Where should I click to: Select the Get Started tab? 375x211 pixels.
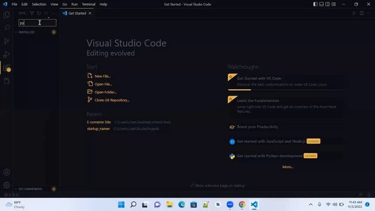[x=77, y=13]
